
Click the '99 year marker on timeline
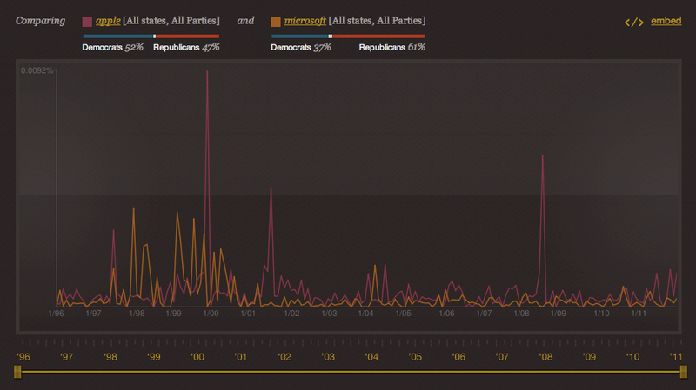154,357
